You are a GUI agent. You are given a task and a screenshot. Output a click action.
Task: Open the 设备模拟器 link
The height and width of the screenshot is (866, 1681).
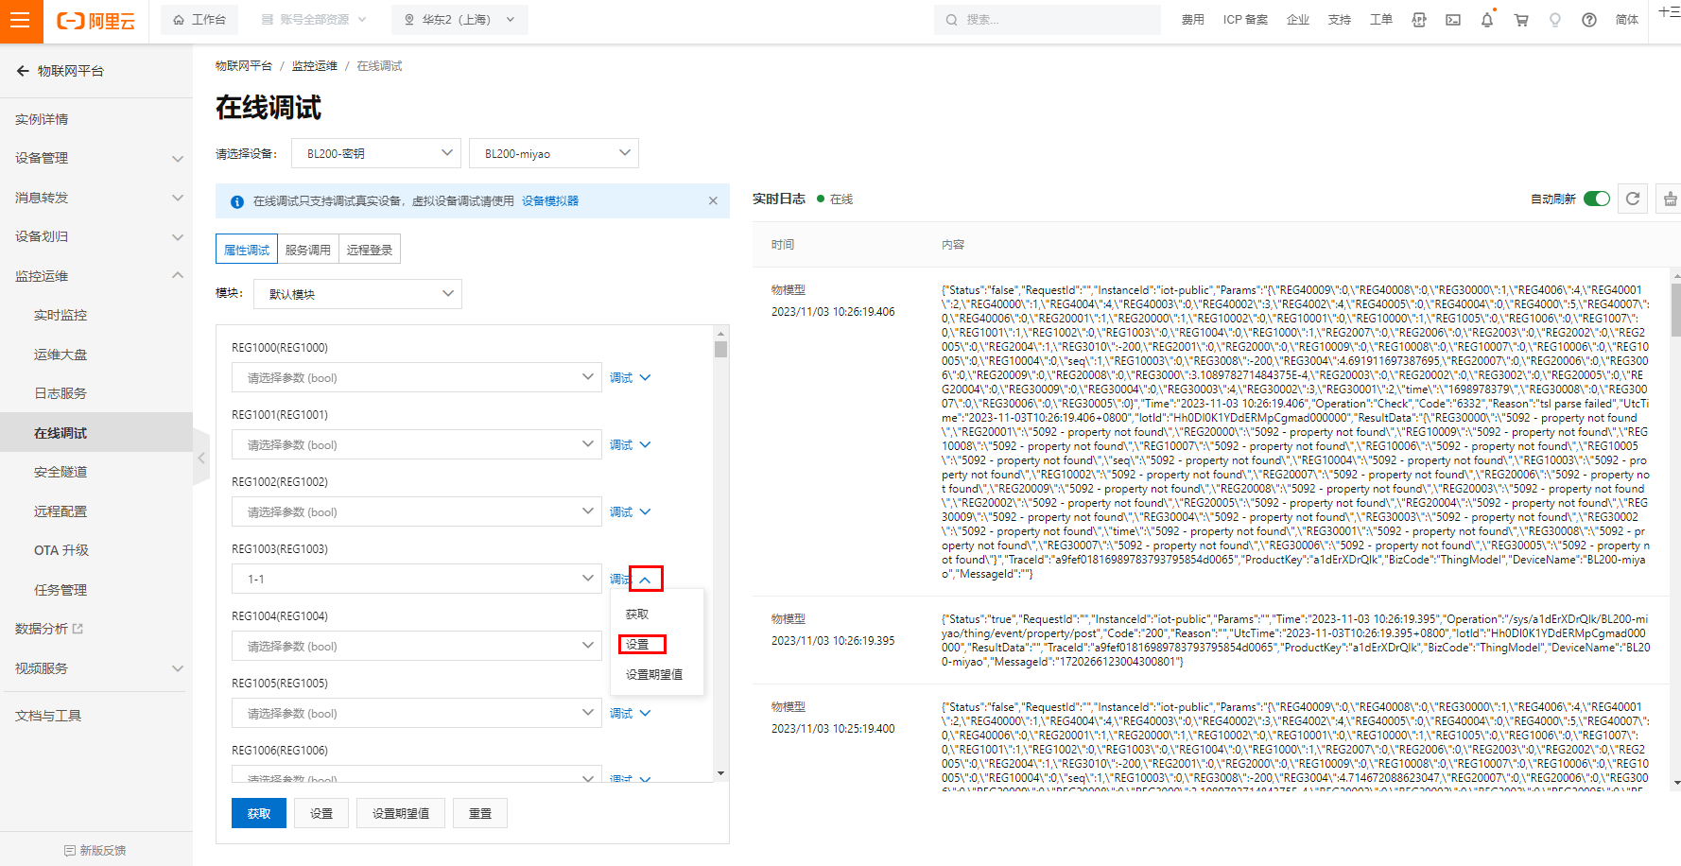[x=550, y=200]
